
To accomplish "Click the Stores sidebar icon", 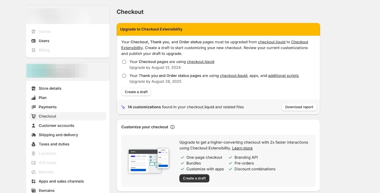I will 33,32.
